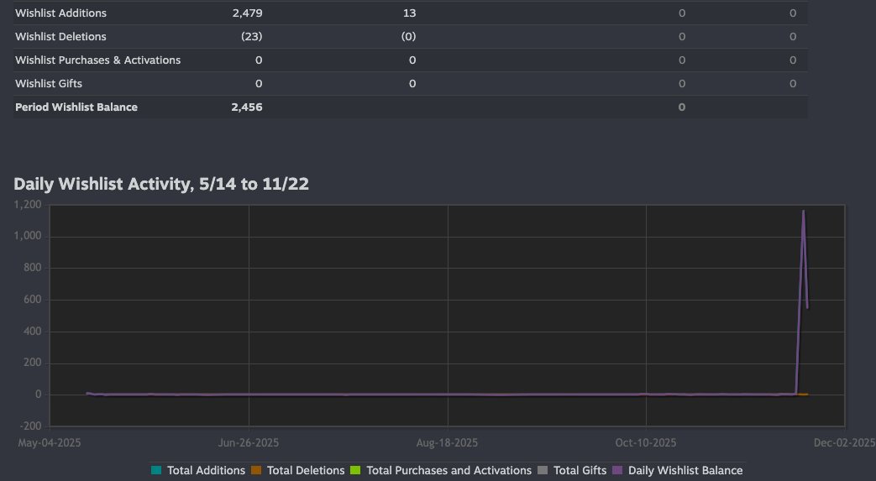Viewport: 876px width, 481px height.
Task: Click the 2,479 additions value
Action: pyautogui.click(x=248, y=13)
